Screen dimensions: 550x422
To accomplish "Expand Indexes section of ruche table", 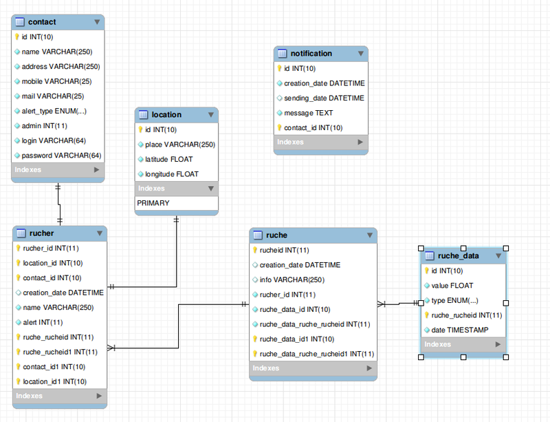I will pos(370,368).
